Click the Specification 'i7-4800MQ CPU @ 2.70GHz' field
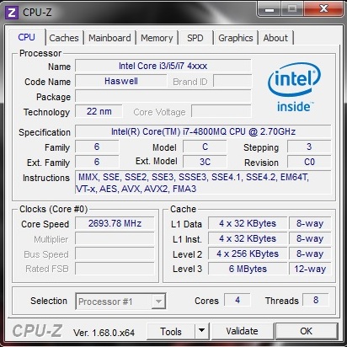Image resolution: width=347 pixels, height=347 pixels. point(203,131)
